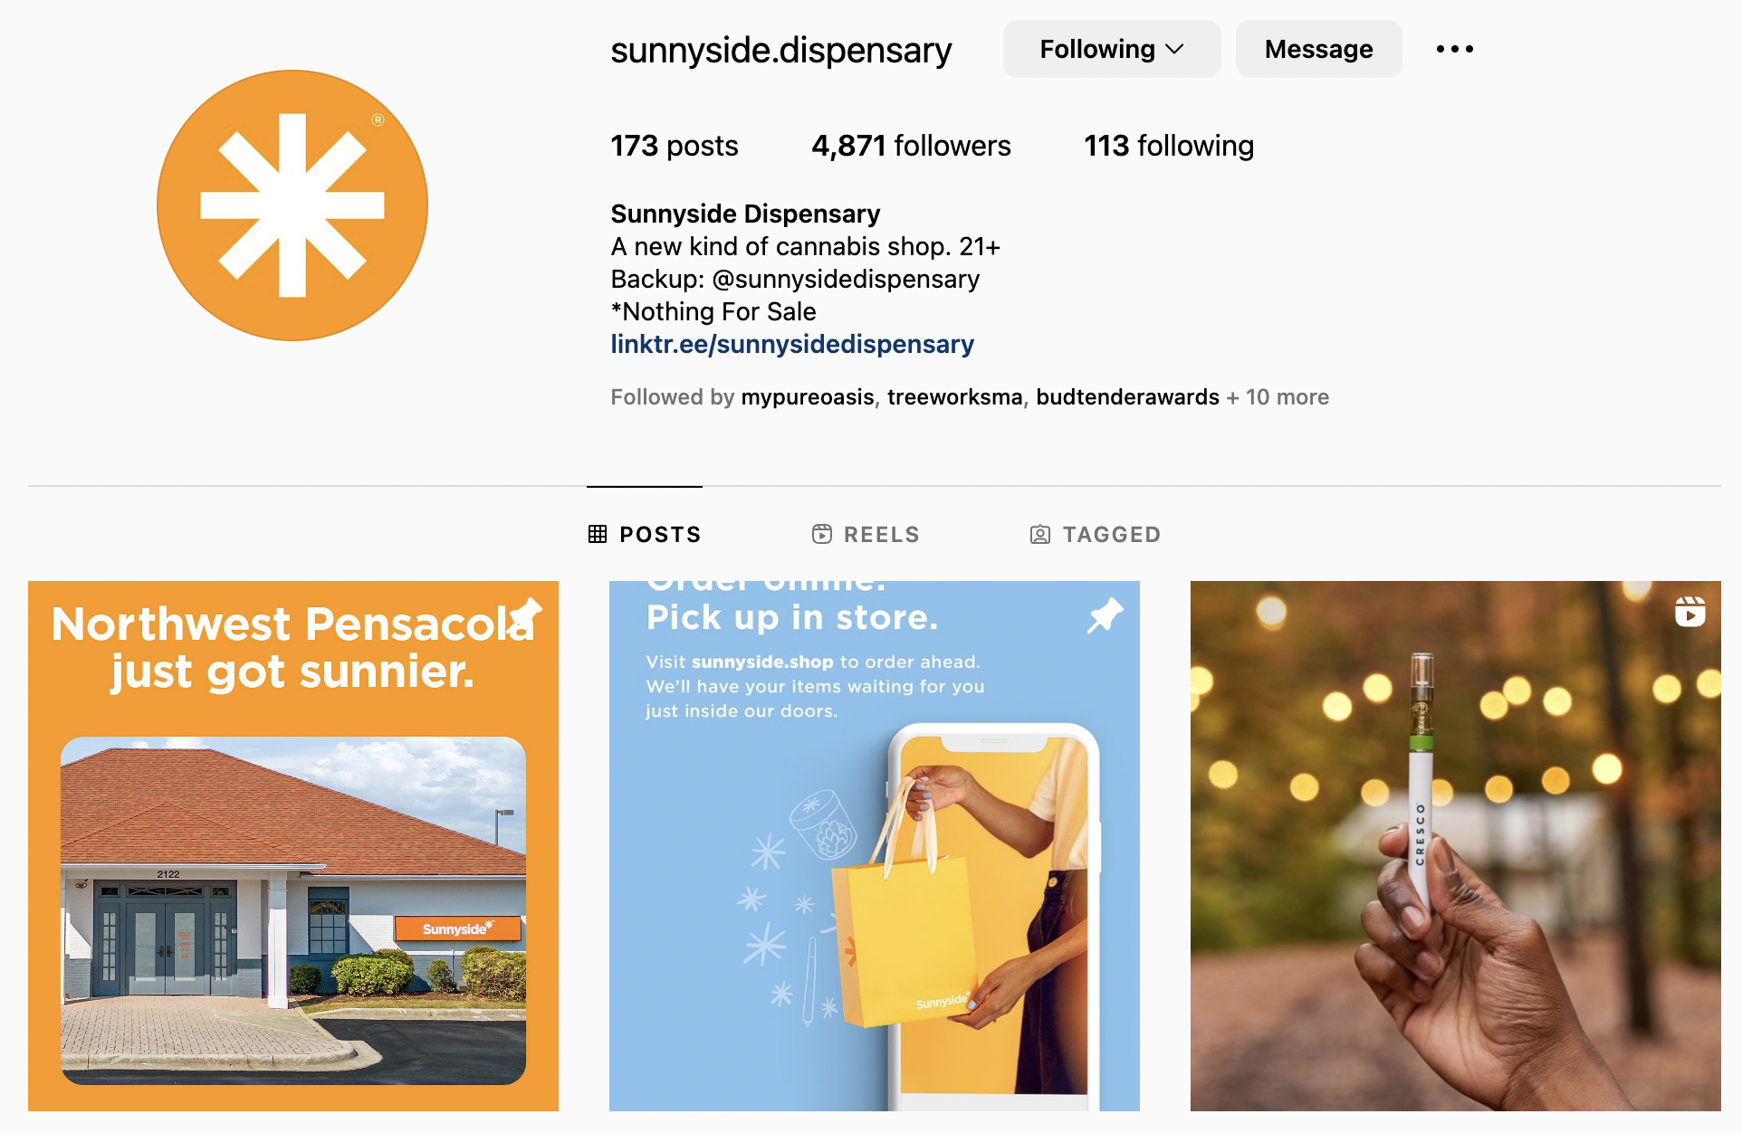Switch to the Tagged tab

pos(1096,534)
